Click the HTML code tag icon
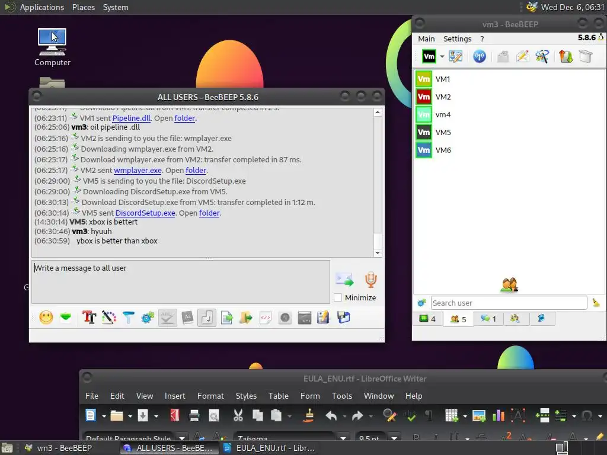 click(266, 318)
